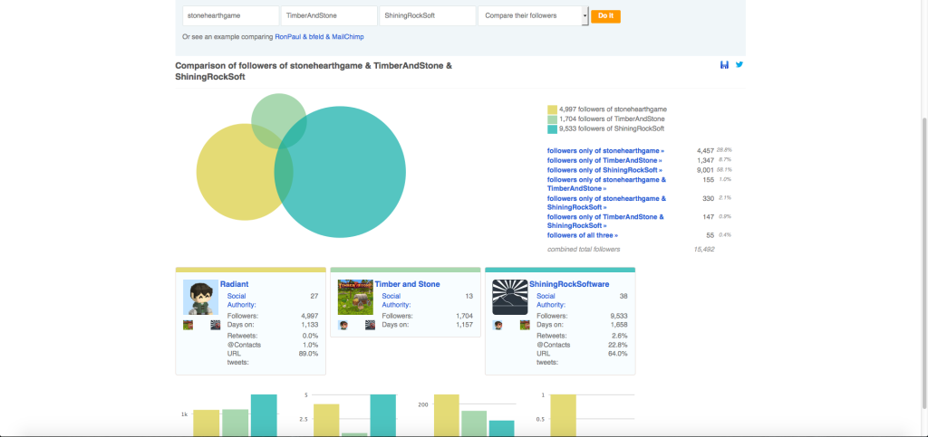Image resolution: width=928 pixels, height=437 pixels.
Task: Click the yellow bar in the rightmost chart
Action: tap(563, 414)
